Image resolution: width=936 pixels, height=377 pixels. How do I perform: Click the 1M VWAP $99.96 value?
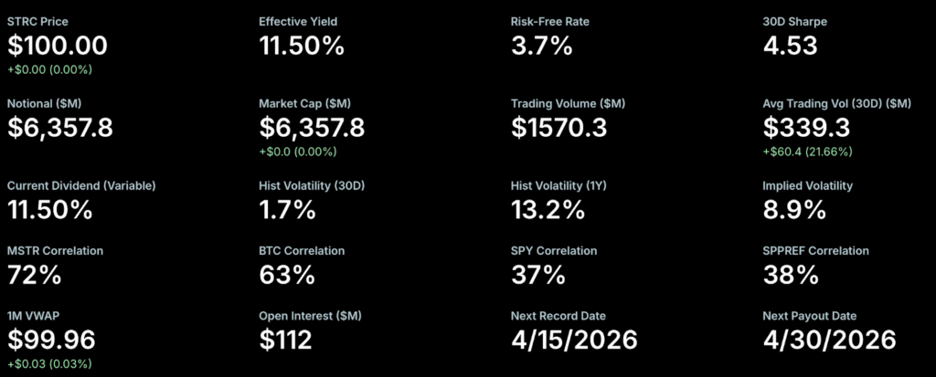point(51,340)
